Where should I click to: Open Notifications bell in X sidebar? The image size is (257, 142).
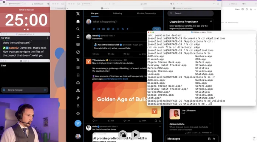tap(78, 37)
